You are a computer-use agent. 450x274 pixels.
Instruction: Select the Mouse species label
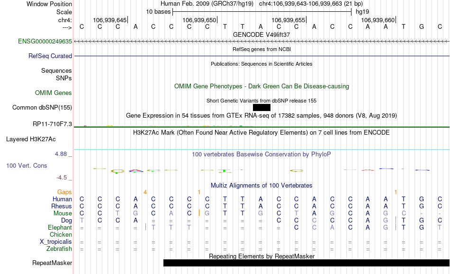coord(63,214)
